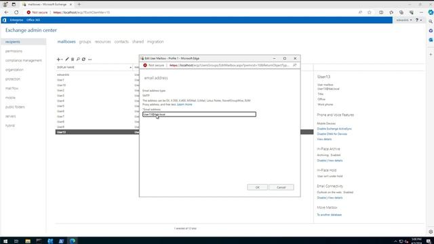Open the browser profile icon at top left
Image resolution: width=434 pixels, height=244 pixels.
(x=5, y=5)
